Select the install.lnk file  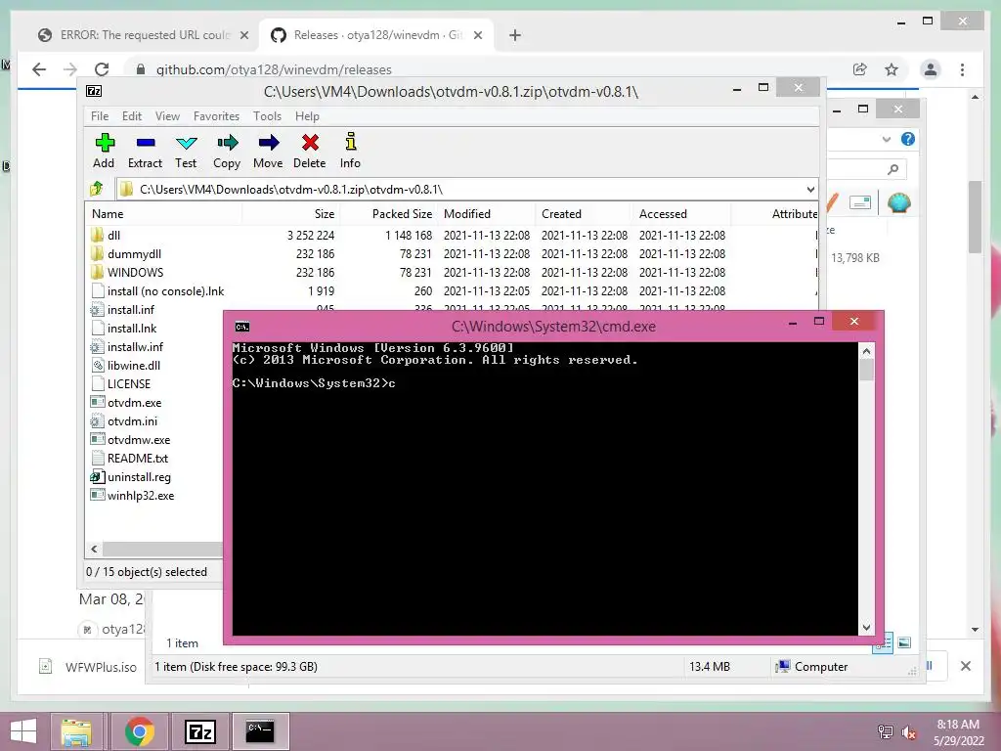pos(132,328)
